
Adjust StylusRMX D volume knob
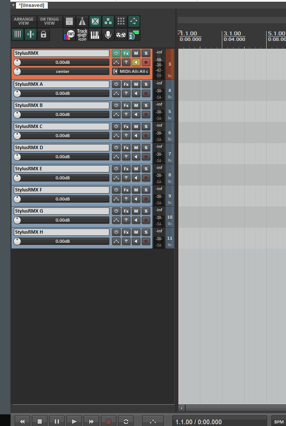17,157
